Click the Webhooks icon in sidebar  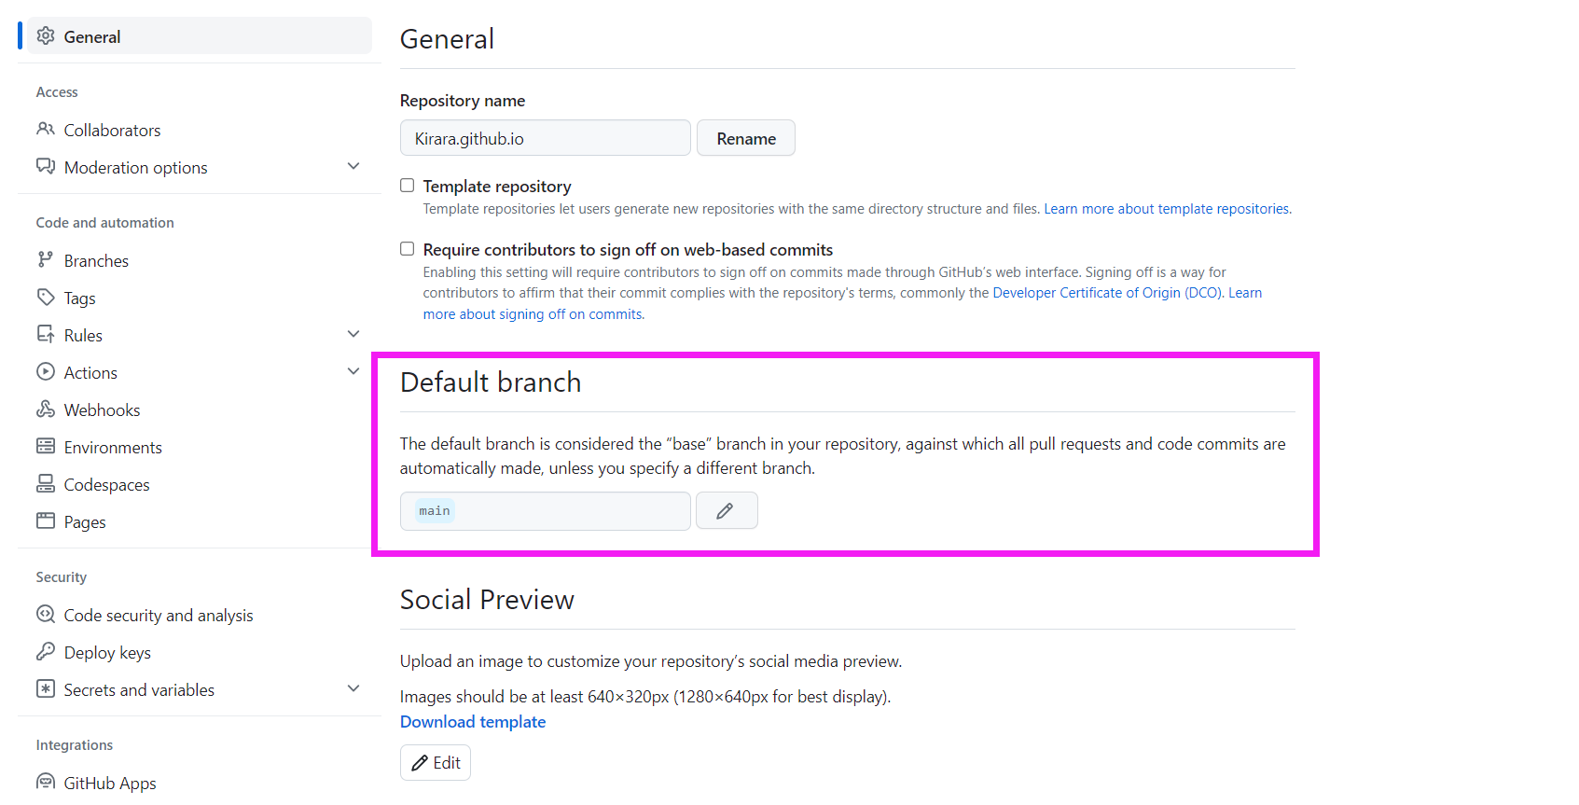(x=46, y=409)
